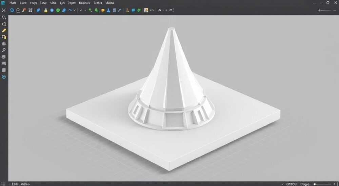Open the grid list icon in toolbar
The width and height of the screenshot is (339, 186).
pyautogui.click(x=30, y=10)
